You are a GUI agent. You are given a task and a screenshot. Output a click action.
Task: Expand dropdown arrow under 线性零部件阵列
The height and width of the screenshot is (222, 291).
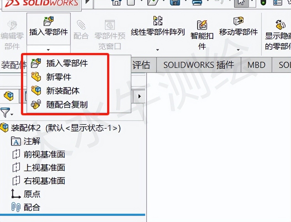[x=158, y=50]
